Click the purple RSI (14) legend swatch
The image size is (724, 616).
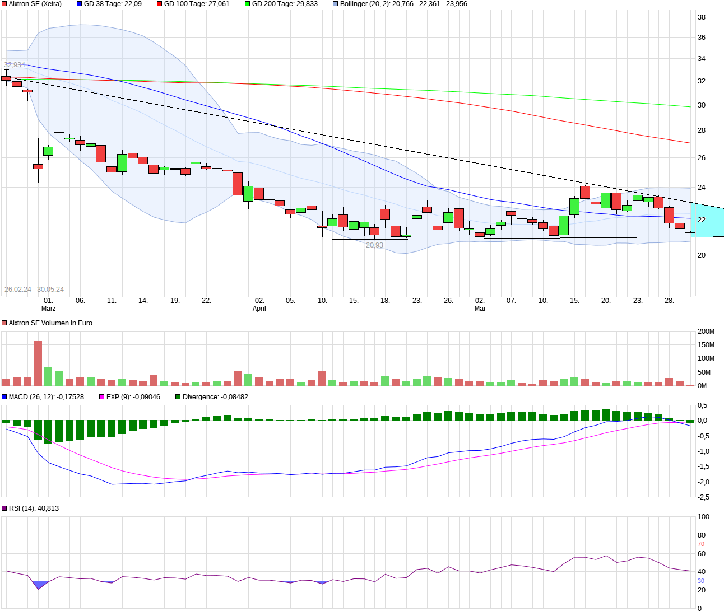coord(4,508)
